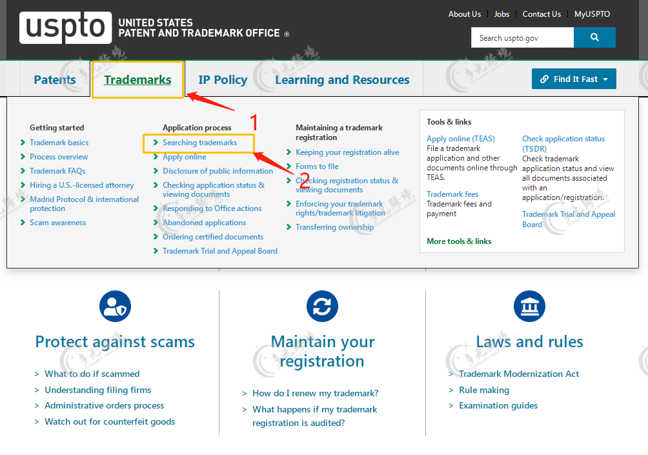The height and width of the screenshot is (455, 648).
Task: Open Transferring ownership link
Action: click(x=334, y=227)
